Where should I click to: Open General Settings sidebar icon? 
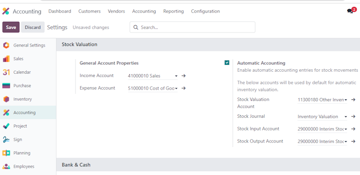(x=6, y=45)
